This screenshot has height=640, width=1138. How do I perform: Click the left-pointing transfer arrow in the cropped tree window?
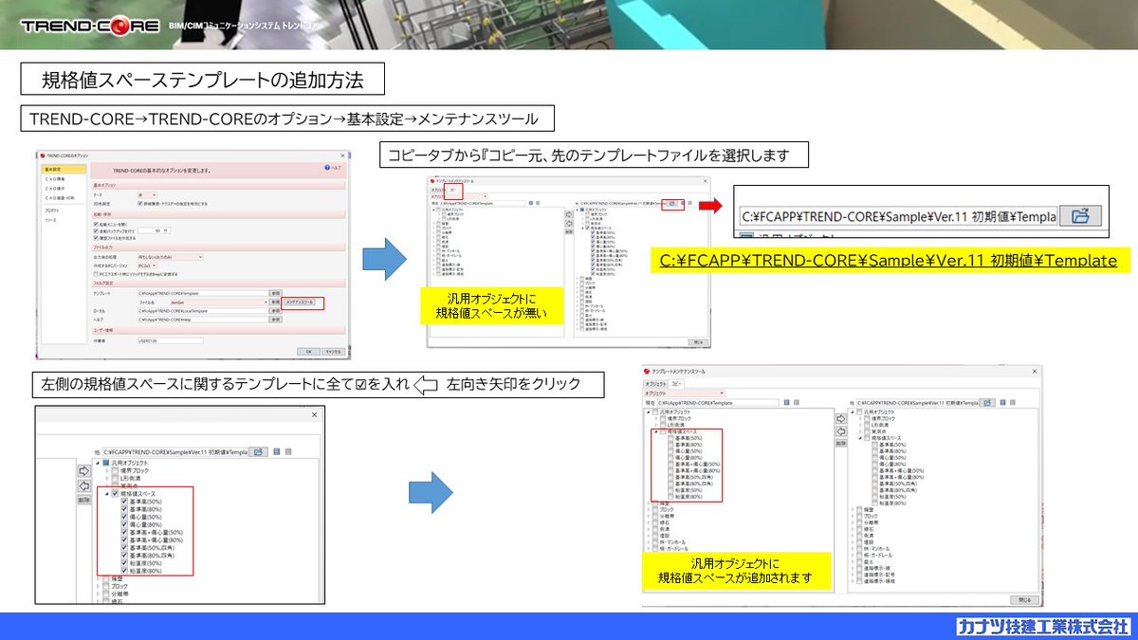coord(84,485)
